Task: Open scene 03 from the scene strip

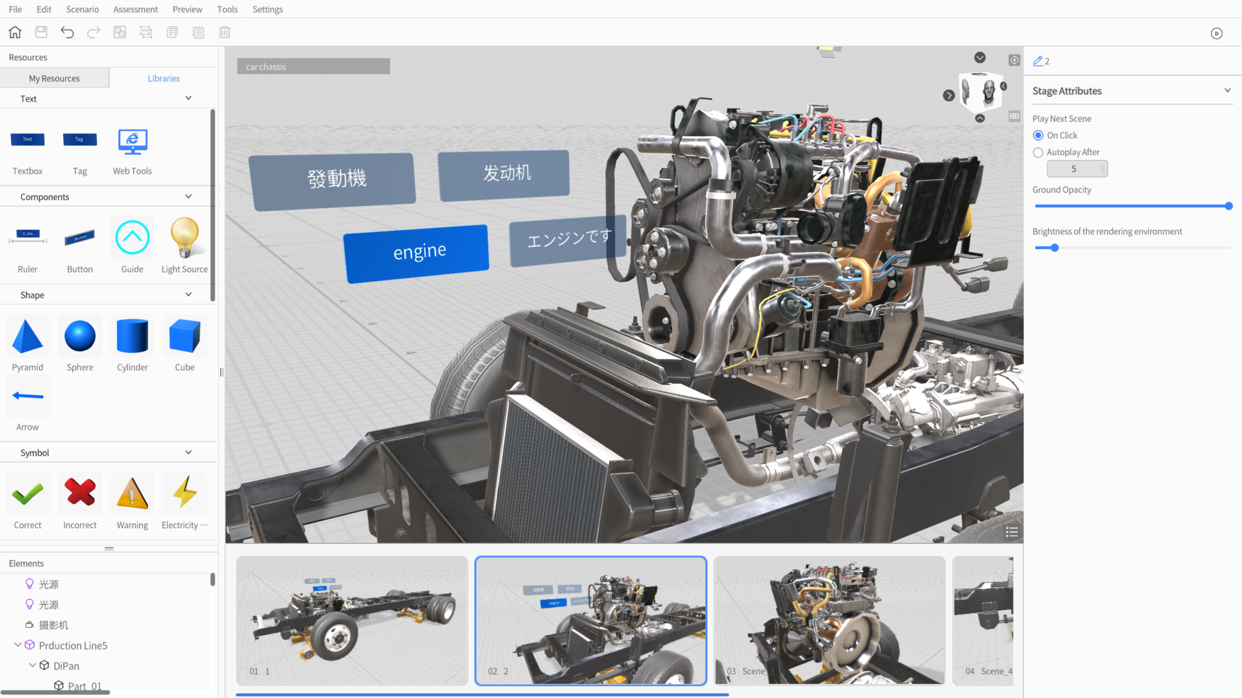Action: [829, 620]
